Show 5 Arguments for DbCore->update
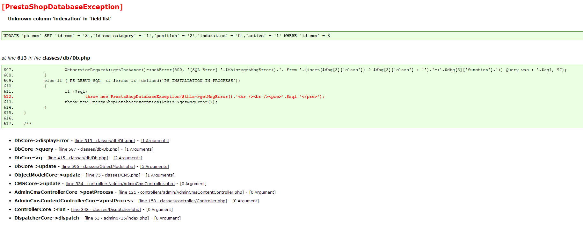This screenshot has width=583, height=238. point(155,167)
